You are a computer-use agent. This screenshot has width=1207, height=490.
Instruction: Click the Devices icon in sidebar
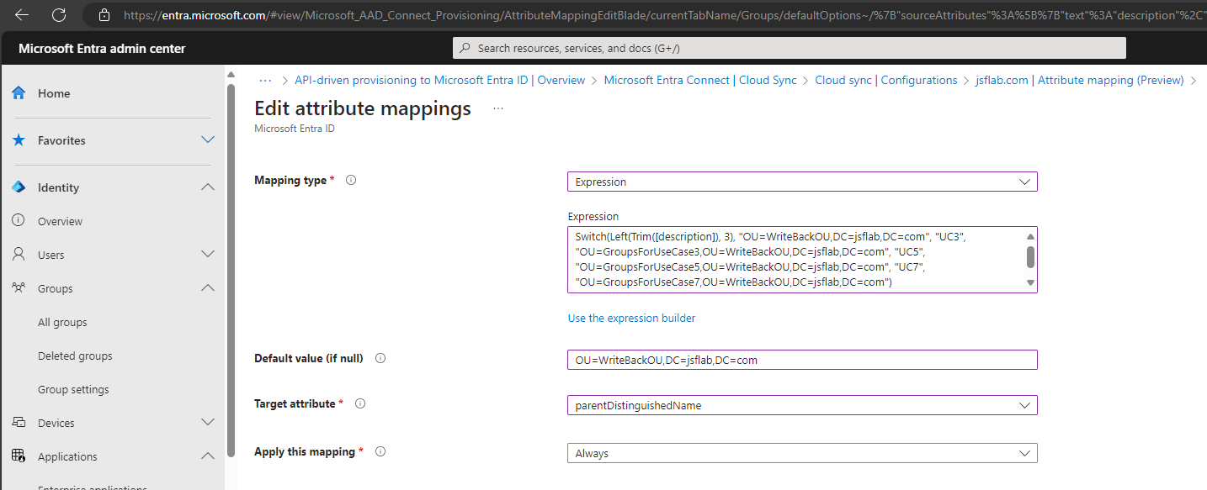[x=19, y=423]
